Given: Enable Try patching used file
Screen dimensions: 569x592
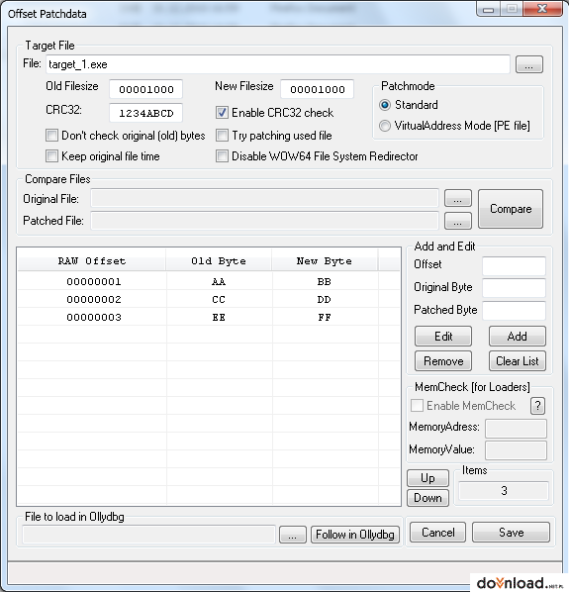Looking at the screenshot, I should [222, 136].
